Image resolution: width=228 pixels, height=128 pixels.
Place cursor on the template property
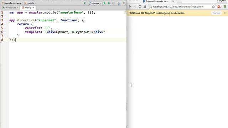(x=32, y=32)
